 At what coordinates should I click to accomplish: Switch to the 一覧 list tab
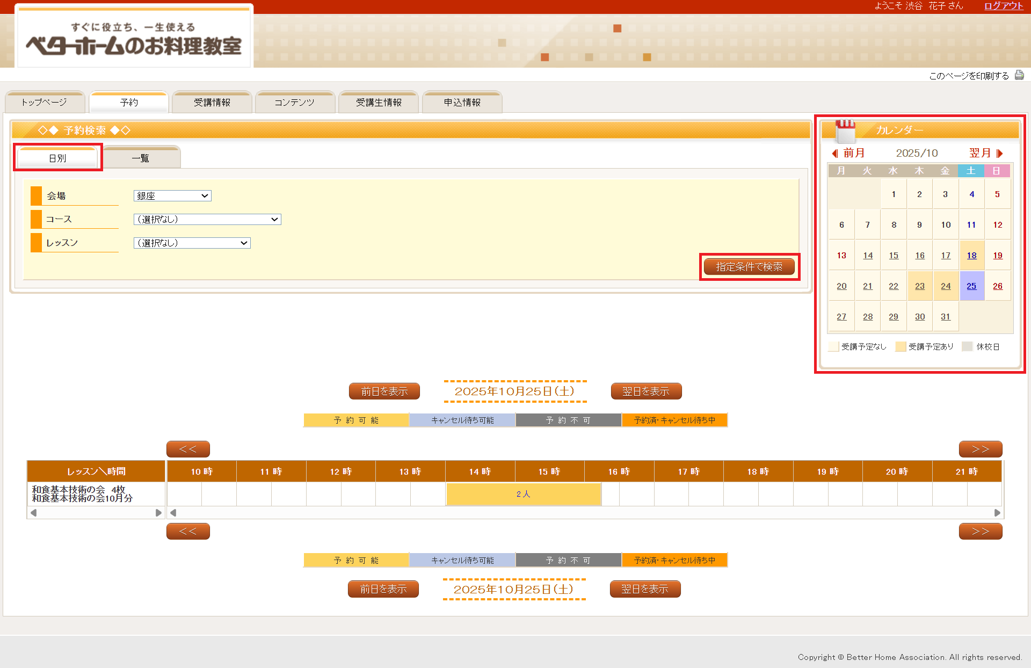point(141,158)
